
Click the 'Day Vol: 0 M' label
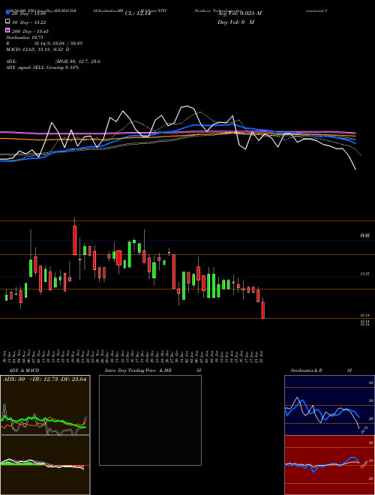click(235, 22)
